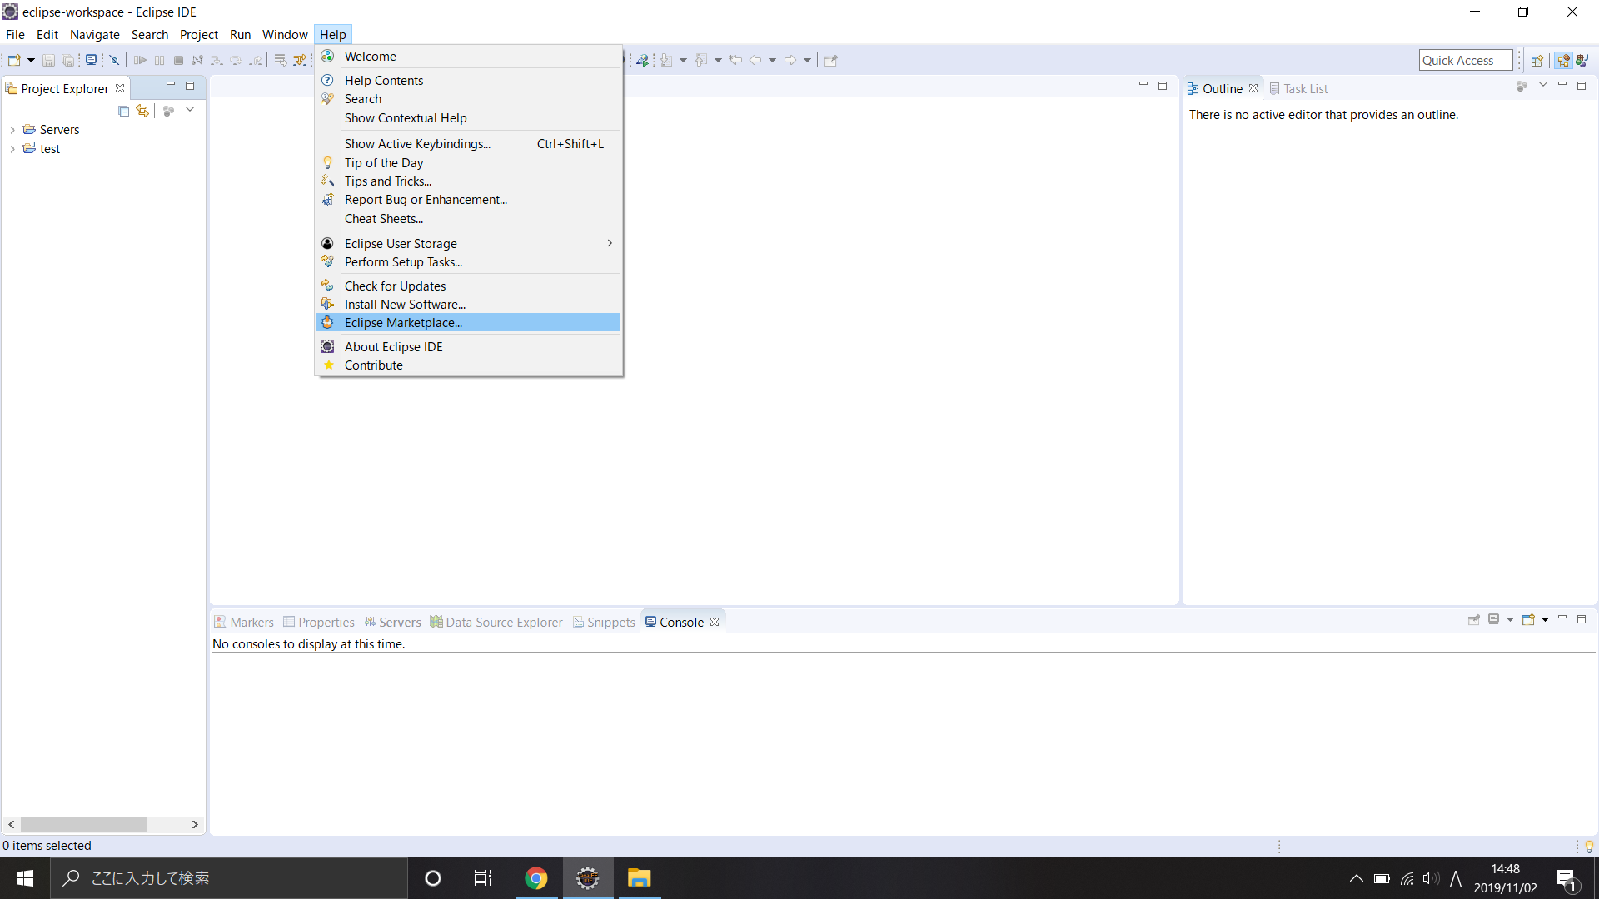The image size is (1599, 899).
Task: Expand the test project node
Action: [12, 149]
